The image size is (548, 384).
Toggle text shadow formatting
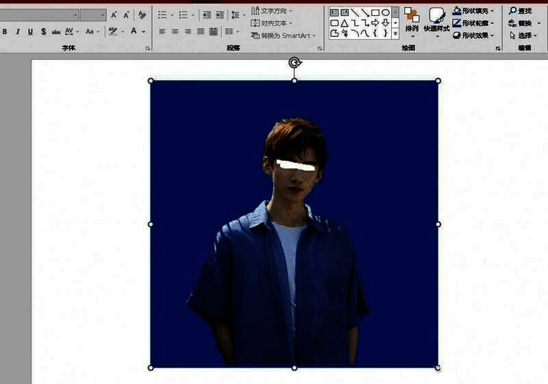pos(43,31)
